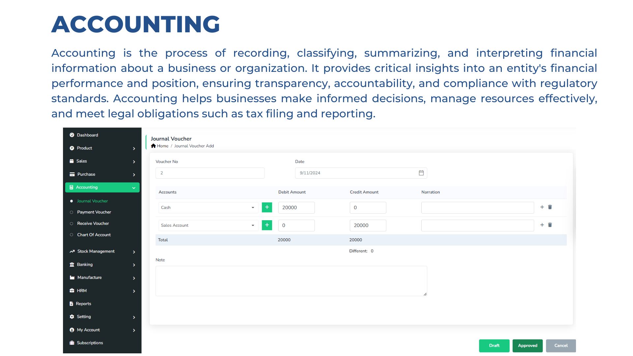Click the My Account user icon

(x=72, y=330)
